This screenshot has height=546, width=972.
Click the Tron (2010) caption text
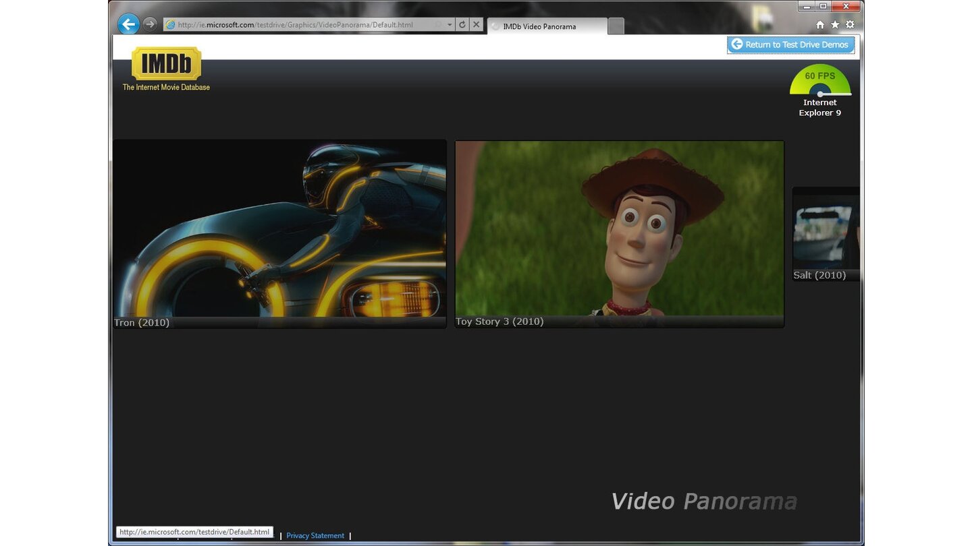(x=142, y=323)
